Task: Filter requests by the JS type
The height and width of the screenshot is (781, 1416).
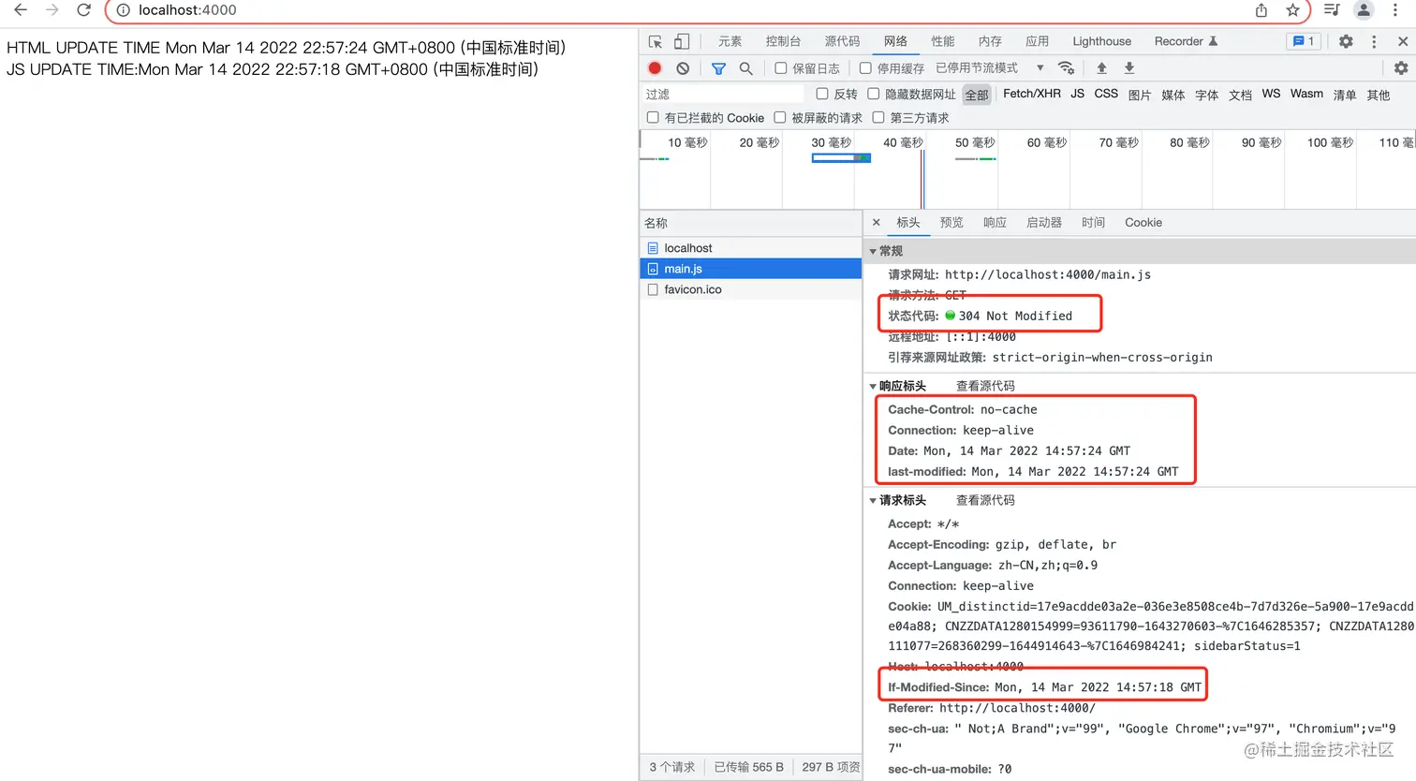Action: (1077, 94)
